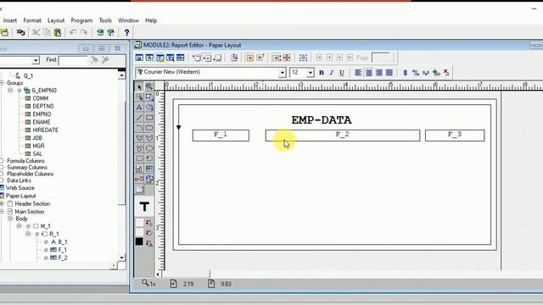Select the F_1 field in layout
Viewport: 543px width, 305px height.
pos(221,136)
